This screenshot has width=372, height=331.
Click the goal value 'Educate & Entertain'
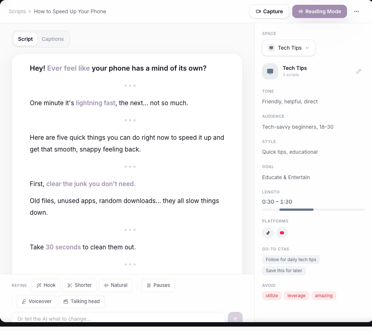[286, 177]
